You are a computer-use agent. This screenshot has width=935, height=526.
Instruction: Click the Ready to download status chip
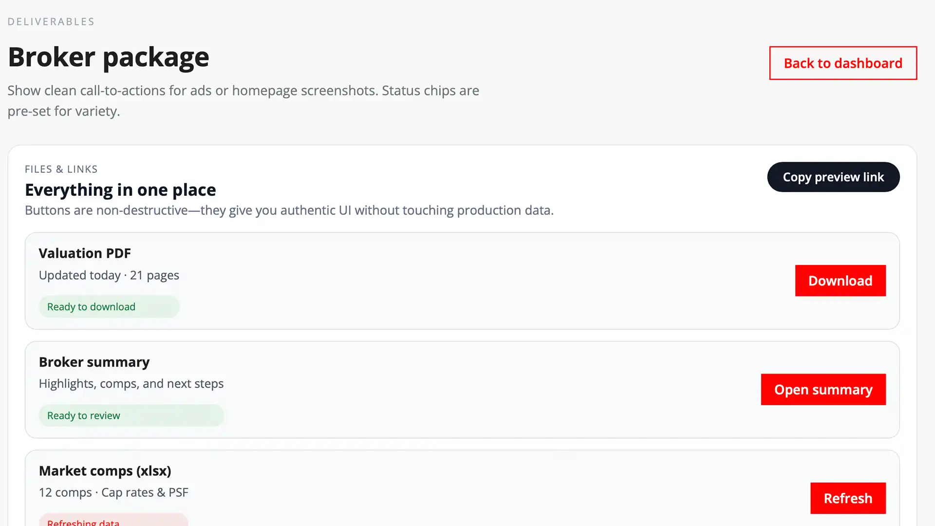click(x=109, y=306)
